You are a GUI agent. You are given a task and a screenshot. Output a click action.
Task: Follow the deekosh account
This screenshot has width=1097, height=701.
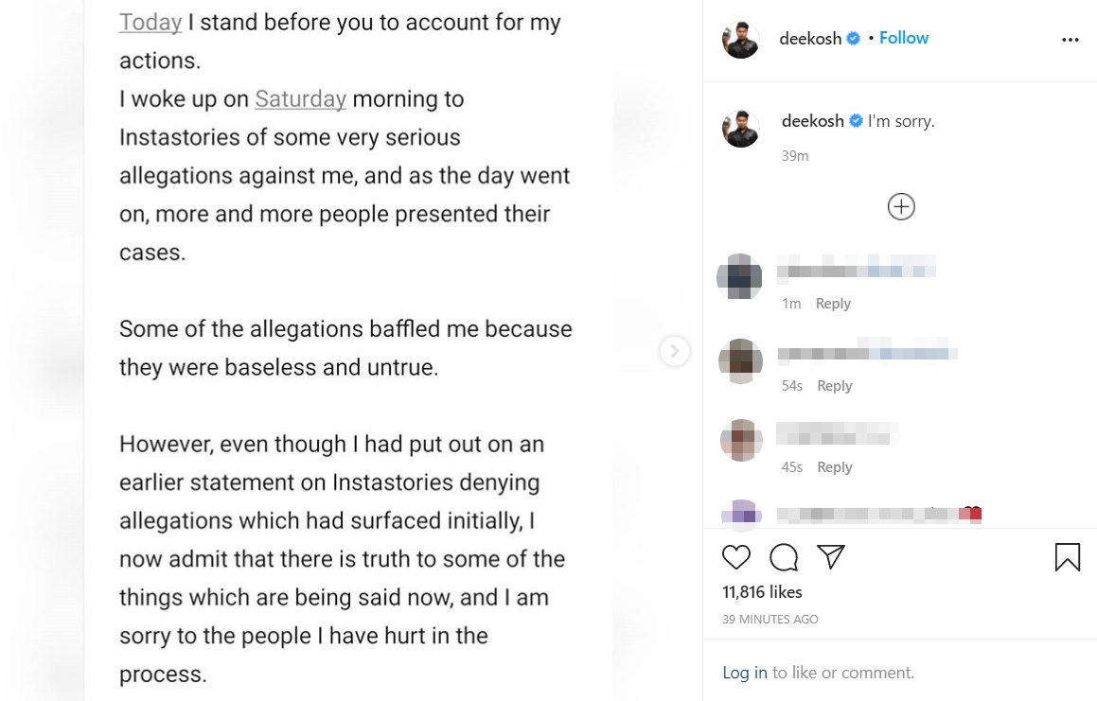click(904, 38)
